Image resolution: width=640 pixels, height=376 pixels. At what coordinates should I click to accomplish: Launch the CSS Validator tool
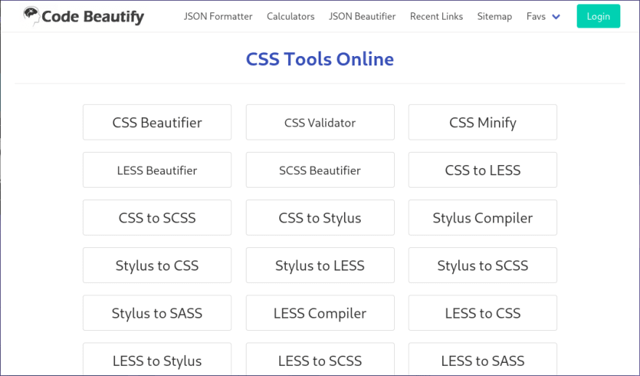point(320,122)
